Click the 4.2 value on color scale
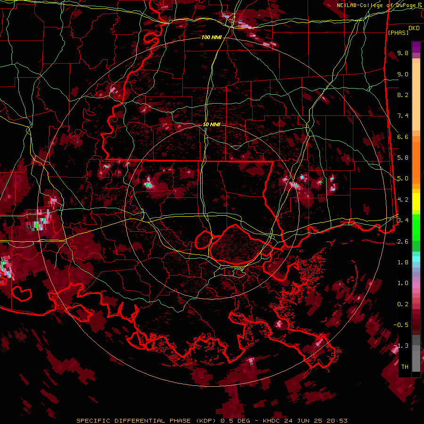The height and width of the screenshot is (424, 424). [403, 200]
